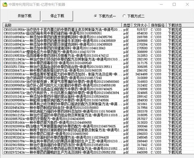The width and height of the screenshot is (194, 158).
Task: Select row CN102934743A 断奶仔猪转群
Action: [x=98, y=130]
